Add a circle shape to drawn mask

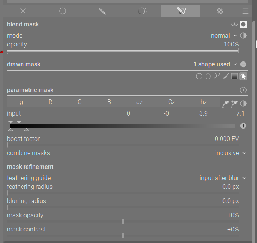click(x=199, y=76)
